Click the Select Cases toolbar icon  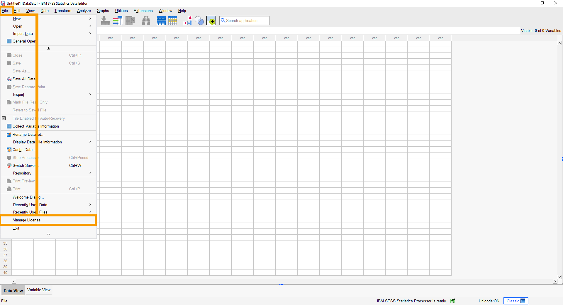(173, 21)
